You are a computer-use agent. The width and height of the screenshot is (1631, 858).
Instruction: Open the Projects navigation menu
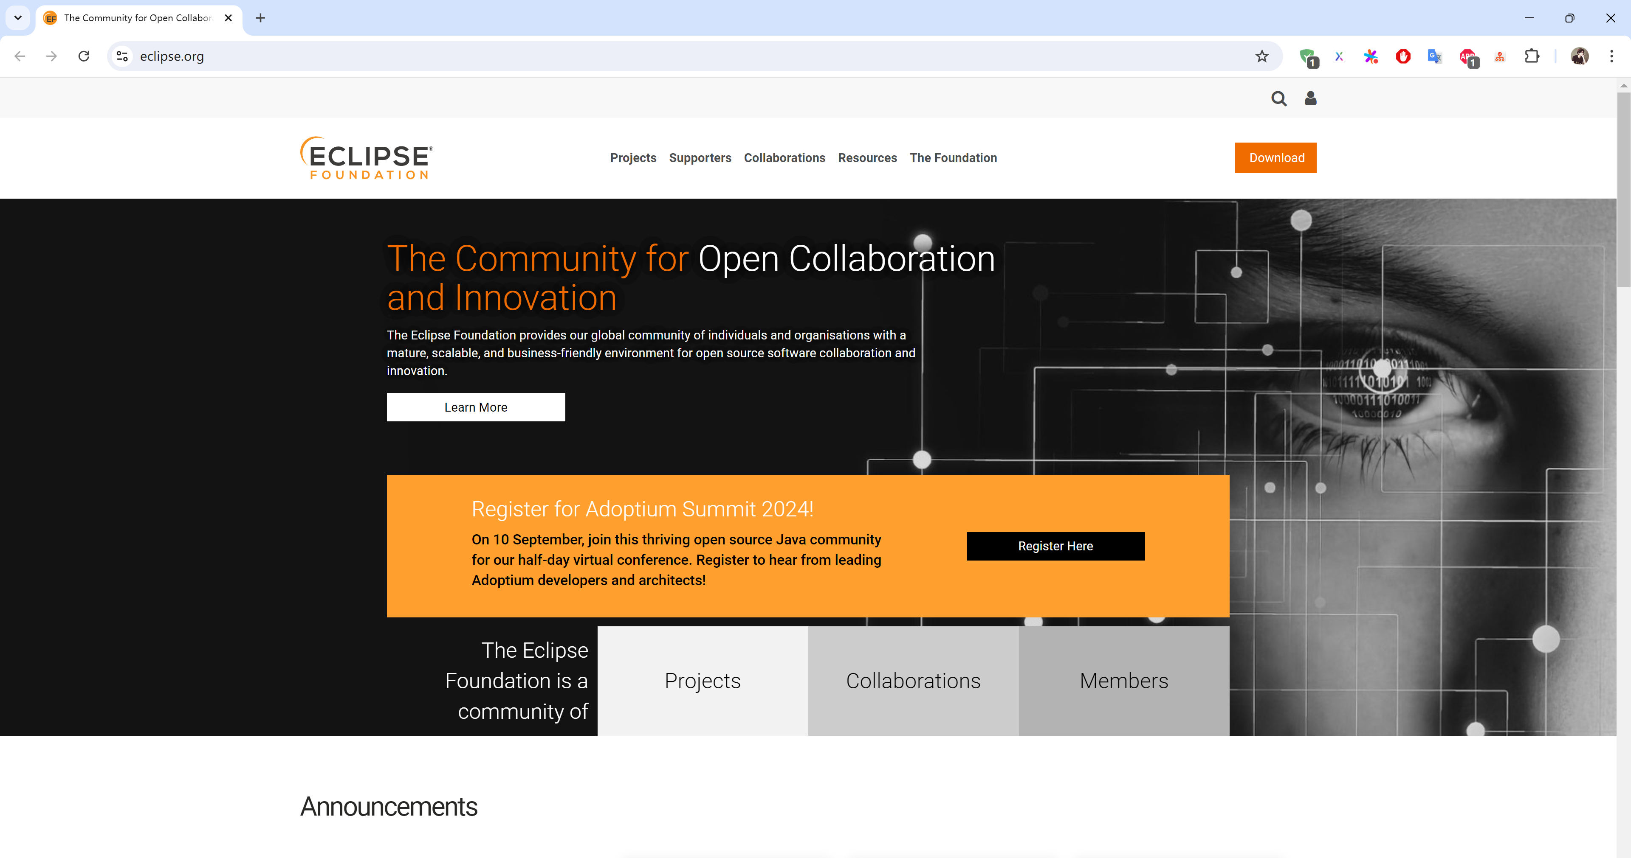(632, 157)
